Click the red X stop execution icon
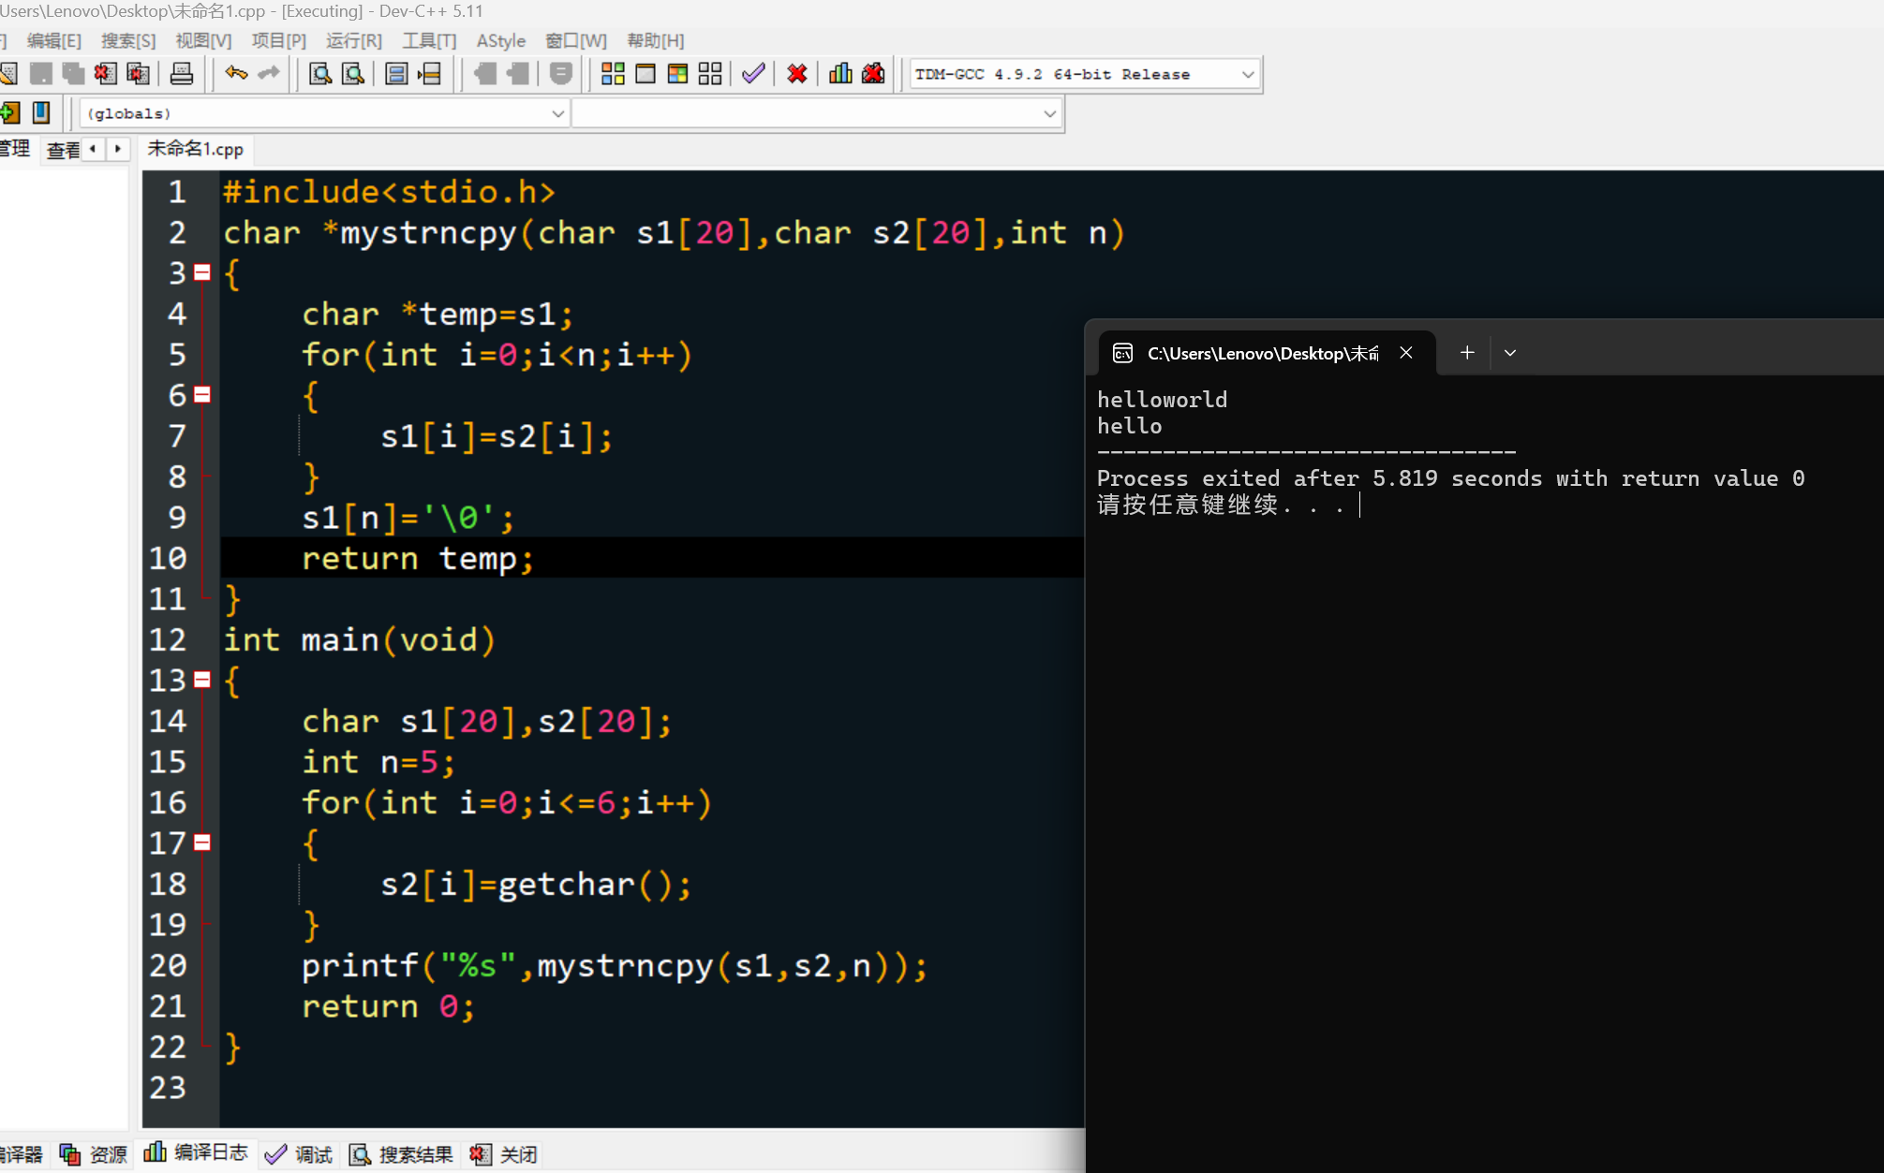This screenshot has width=1884, height=1173. pos(797,74)
